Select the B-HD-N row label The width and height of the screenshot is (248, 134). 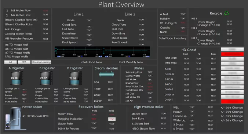coord(169,79)
